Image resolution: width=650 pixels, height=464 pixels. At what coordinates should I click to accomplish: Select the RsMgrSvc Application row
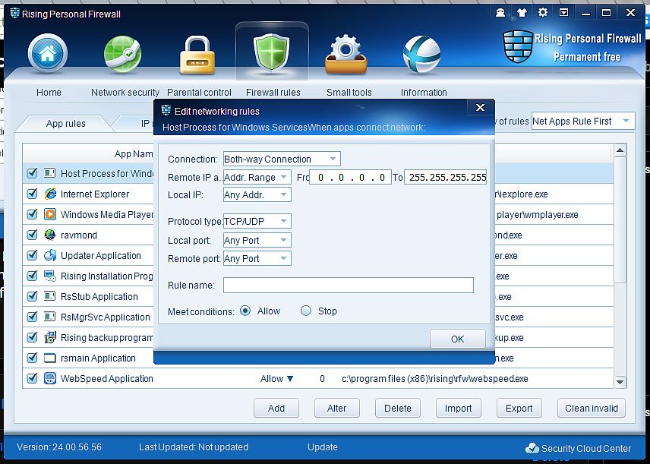point(318,317)
